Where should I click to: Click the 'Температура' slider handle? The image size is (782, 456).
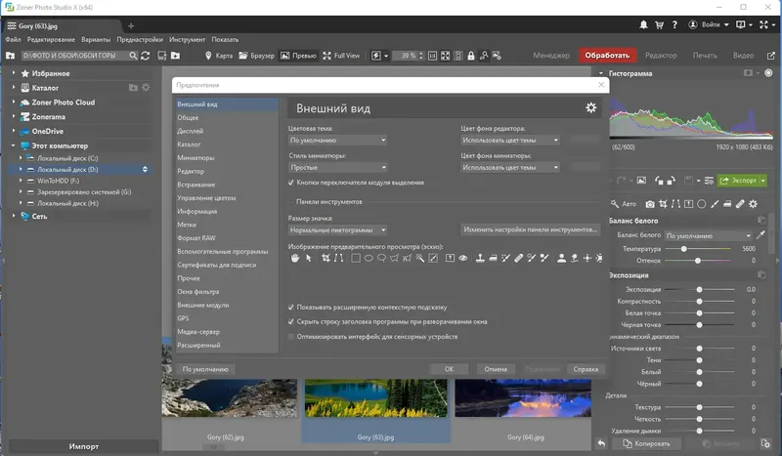pyautogui.click(x=683, y=249)
